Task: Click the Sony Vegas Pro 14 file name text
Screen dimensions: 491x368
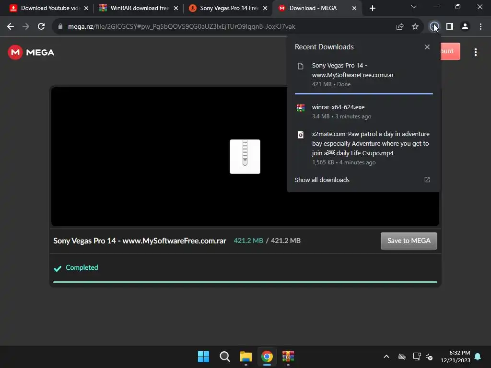Action: pyautogui.click(x=140, y=241)
